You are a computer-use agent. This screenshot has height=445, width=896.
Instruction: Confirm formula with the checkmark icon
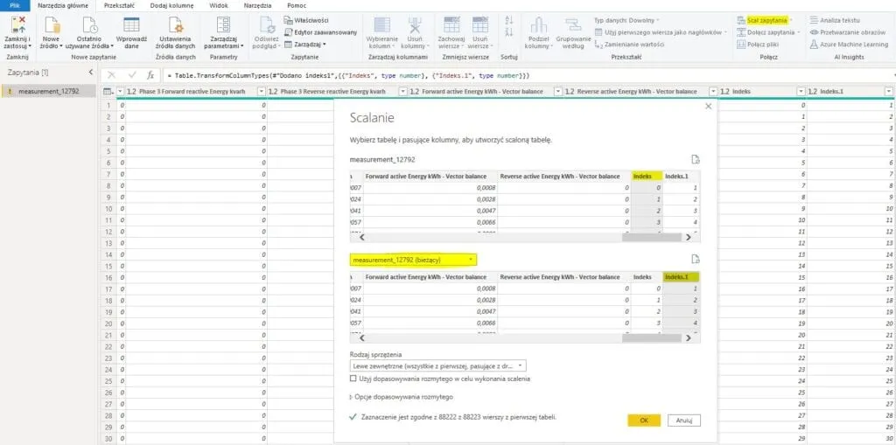132,75
